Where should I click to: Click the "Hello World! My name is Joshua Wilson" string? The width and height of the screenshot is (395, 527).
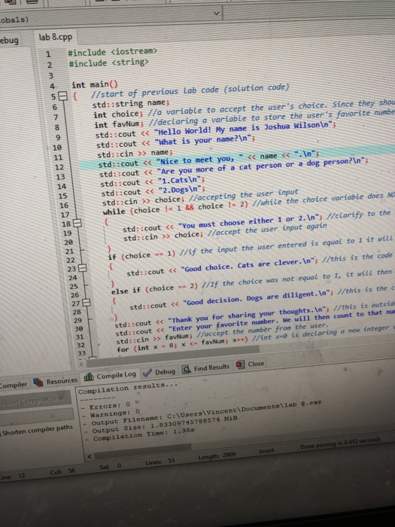pos(243,128)
